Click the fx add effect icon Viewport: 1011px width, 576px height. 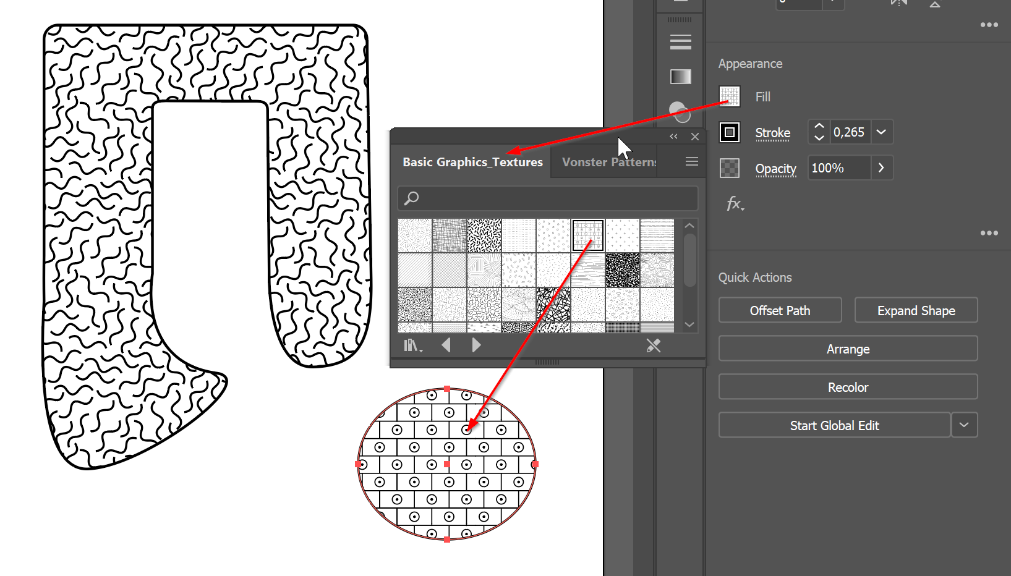pyautogui.click(x=735, y=204)
